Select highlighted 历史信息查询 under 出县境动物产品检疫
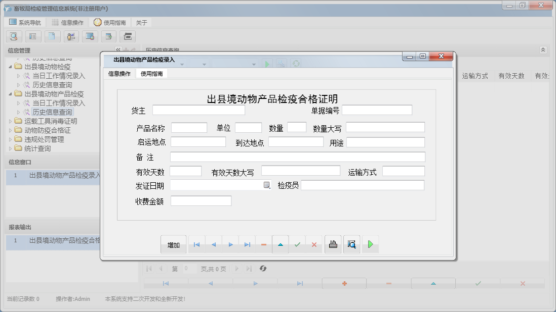 click(52, 112)
